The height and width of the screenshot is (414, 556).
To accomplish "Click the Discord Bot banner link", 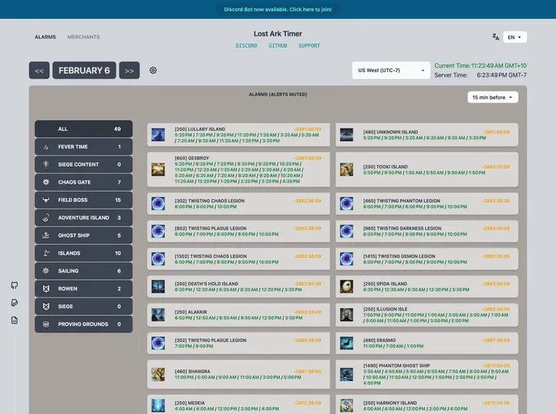I will coord(278,10).
